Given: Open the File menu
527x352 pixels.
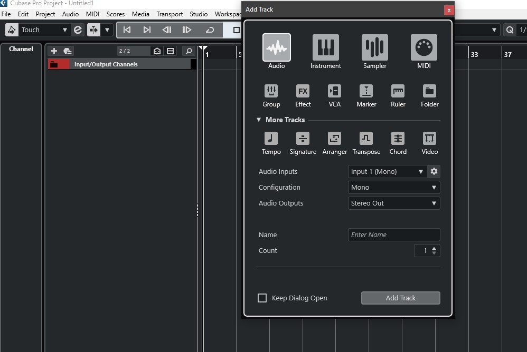Looking at the screenshot, I should (6, 14).
